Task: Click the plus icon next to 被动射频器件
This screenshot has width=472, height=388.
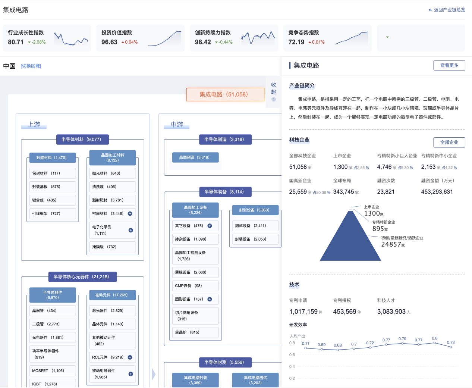Action: (x=130, y=374)
